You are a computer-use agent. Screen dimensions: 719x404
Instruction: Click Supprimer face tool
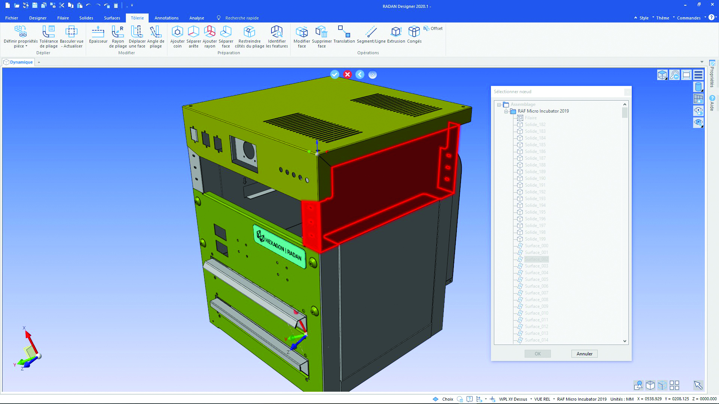(322, 36)
